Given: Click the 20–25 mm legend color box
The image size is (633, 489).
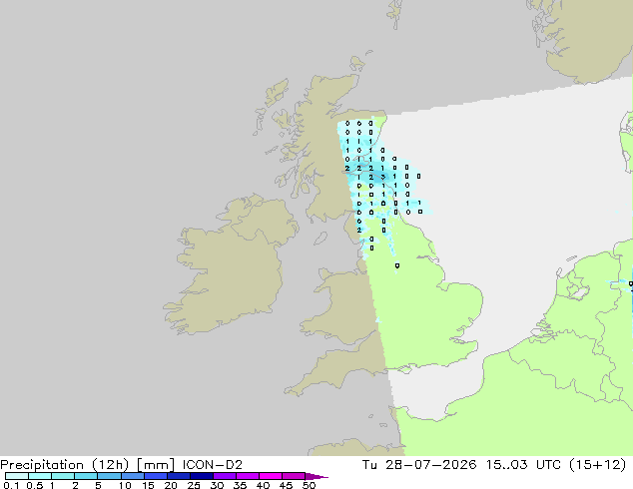Looking at the screenshot, I should [178, 476].
